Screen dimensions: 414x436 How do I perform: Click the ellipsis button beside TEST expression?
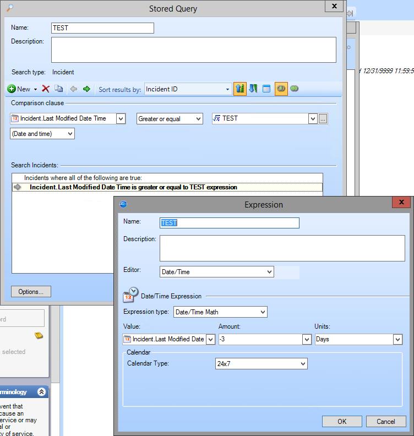tap(323, 119)
